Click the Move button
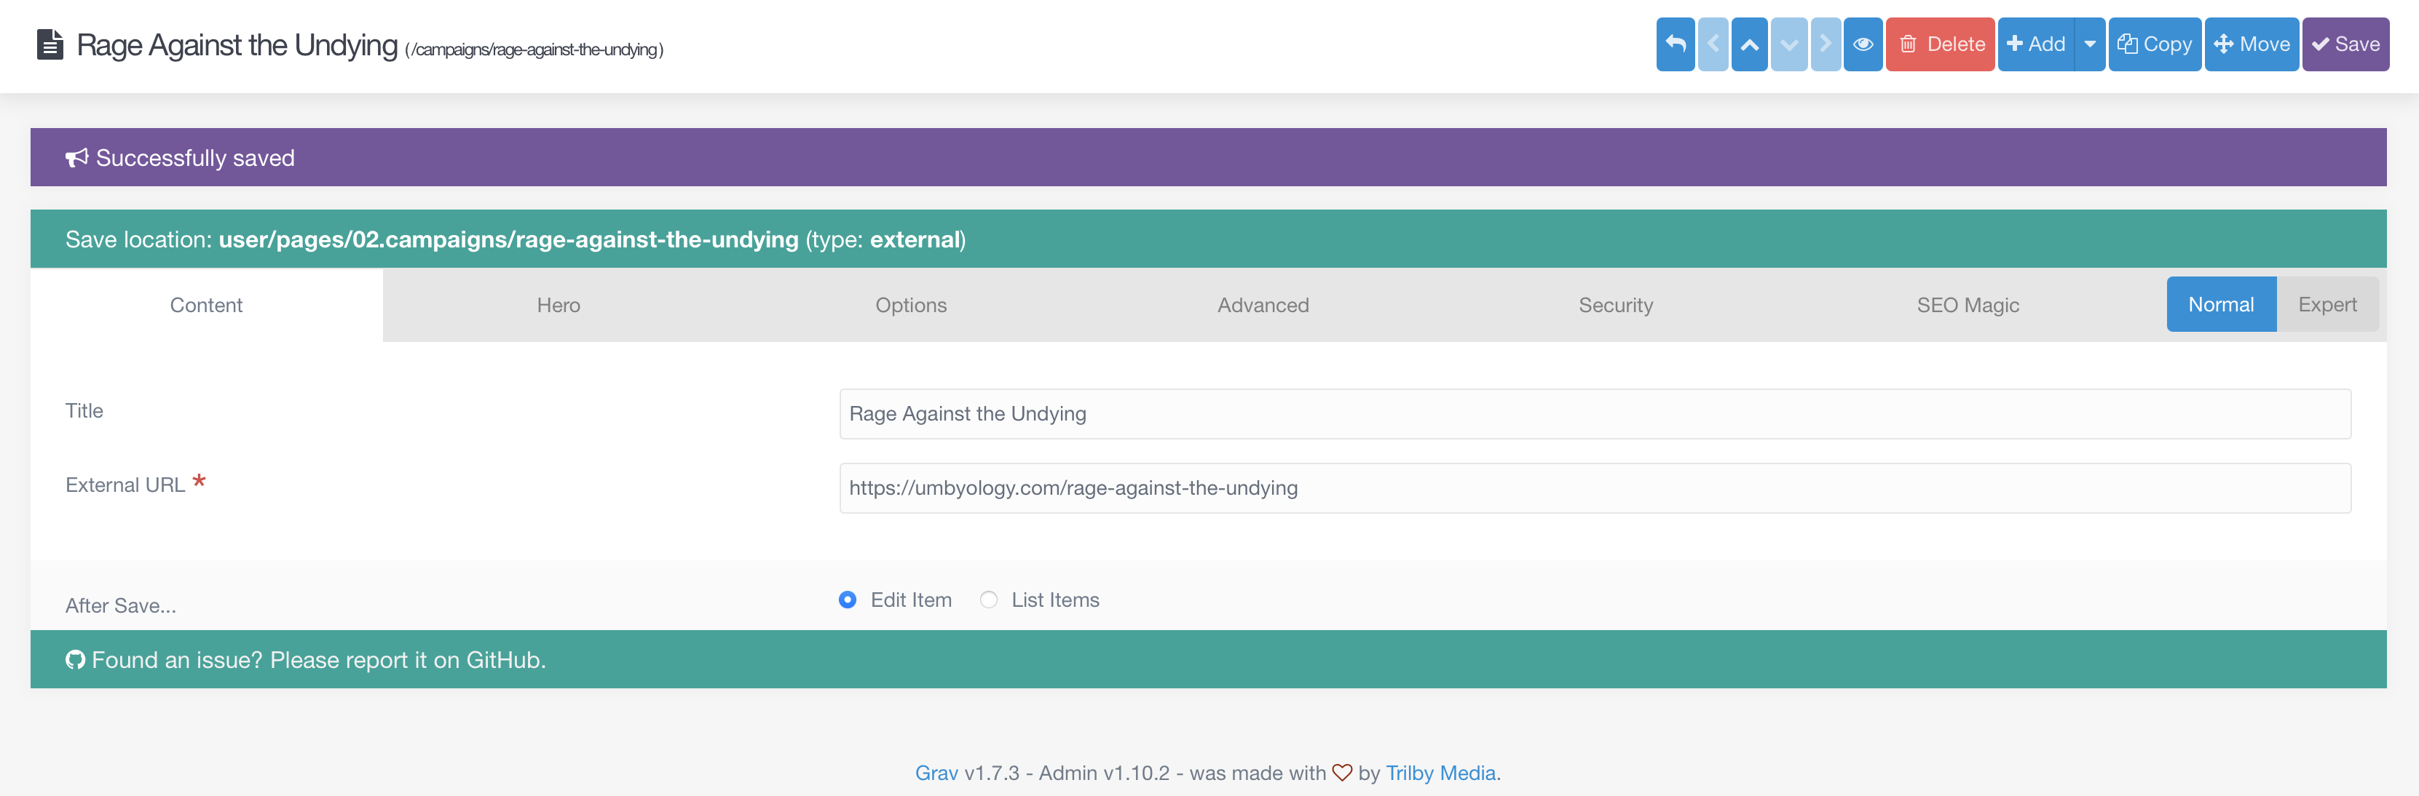This screenshot has height=796, width=2419. (x=2251, y=44)
